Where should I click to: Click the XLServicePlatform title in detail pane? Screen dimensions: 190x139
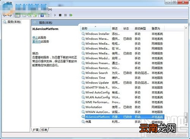coord(45,29)
